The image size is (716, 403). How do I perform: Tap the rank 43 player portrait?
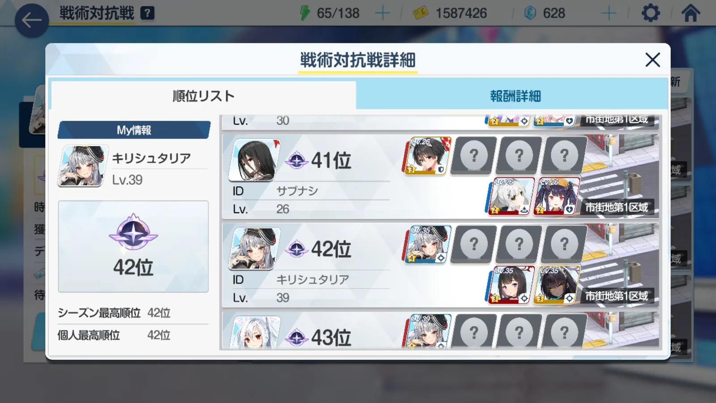pyautogui.click(x=255, y=332)
